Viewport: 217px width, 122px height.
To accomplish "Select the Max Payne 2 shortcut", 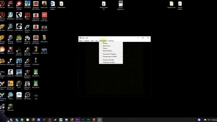I will [x=19, y=27].
